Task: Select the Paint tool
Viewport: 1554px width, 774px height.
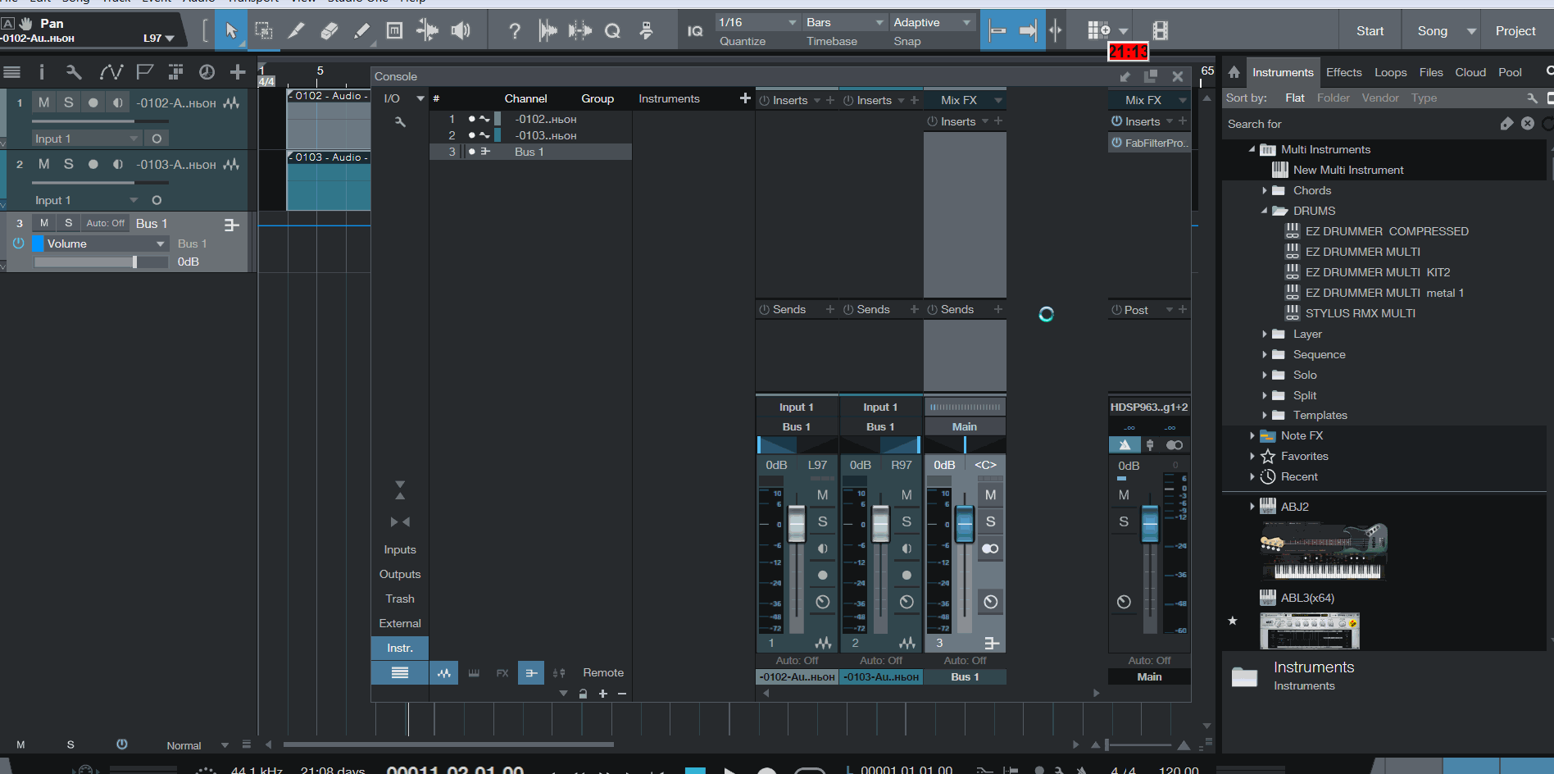Action: pos(361,31)
